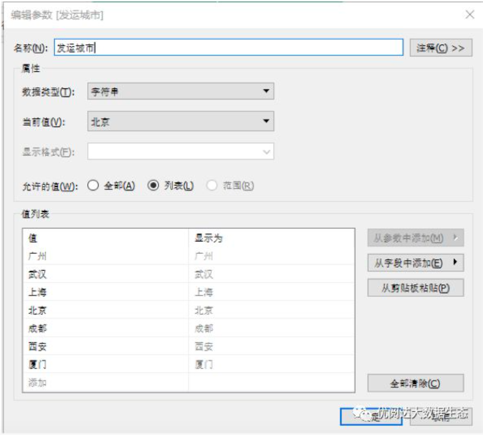The width and height of the screenshot is (483, 435).
Task: Select the 全部 radio button
Action: pyautogui.click(x=93, y=185)
